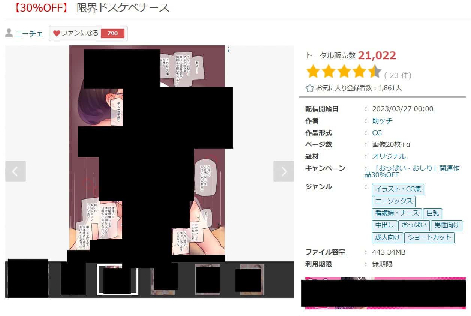Select the 看護婦・ナース genre tag

pos(397,213)
